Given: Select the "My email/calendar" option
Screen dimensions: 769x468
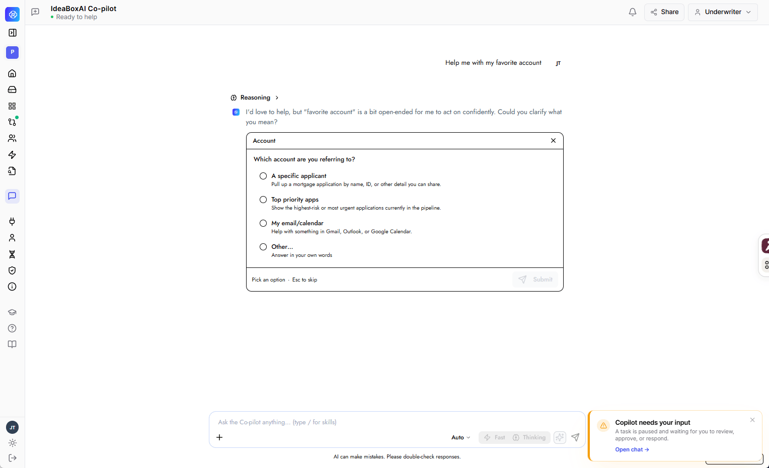Looking at the screenshot, I should tap(263, 223).
